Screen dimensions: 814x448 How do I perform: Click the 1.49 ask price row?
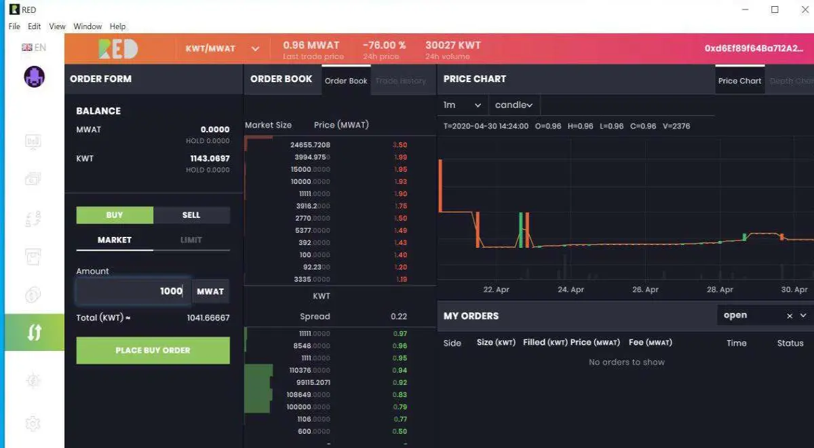[x=340, y=230]
